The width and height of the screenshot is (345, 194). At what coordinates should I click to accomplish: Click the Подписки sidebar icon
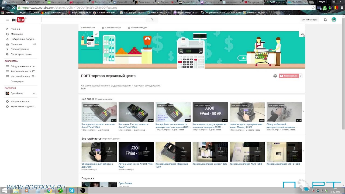tap(8, 44)
